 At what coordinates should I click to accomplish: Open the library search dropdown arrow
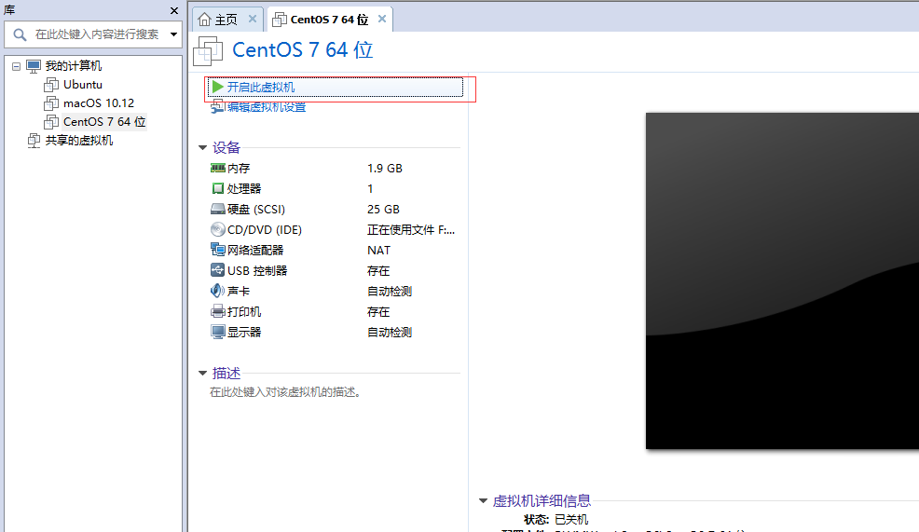tap(173, 34)
